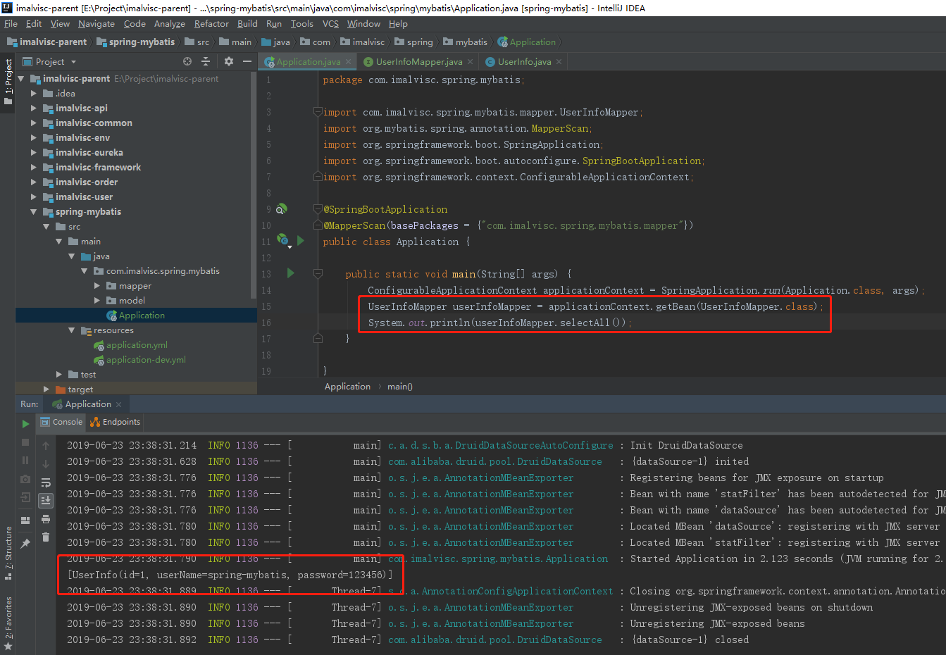
Task: Click the Spring bean gutter icon on line 9
Action: (281, 209)
